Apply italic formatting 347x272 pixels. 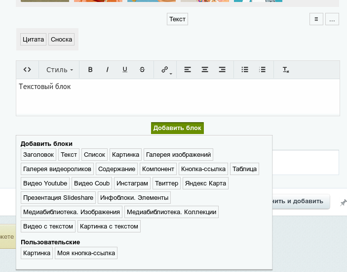pos(107,70)
